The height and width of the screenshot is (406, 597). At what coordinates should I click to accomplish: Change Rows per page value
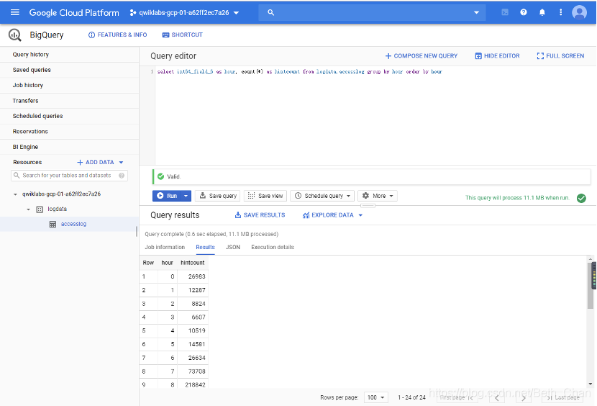375,397
